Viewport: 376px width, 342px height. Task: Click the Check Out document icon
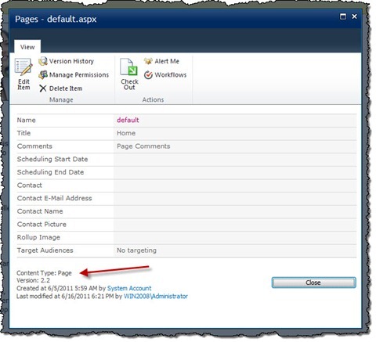(x=128, y=67)
